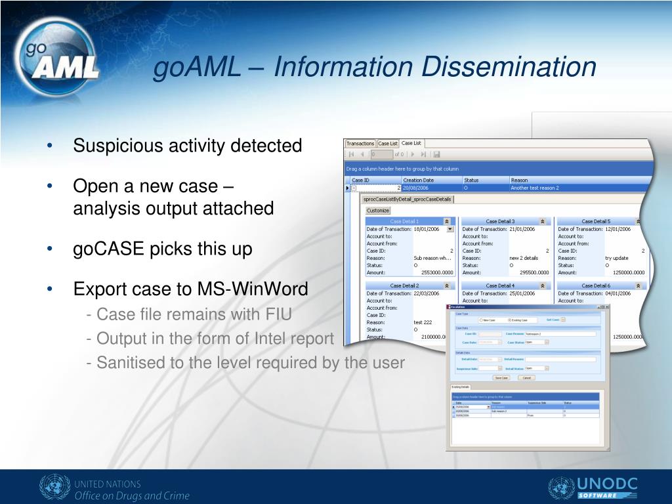Screen dimensions: 672x504
Task: Open the Detail Status dropdown
Action: [547, 368]
